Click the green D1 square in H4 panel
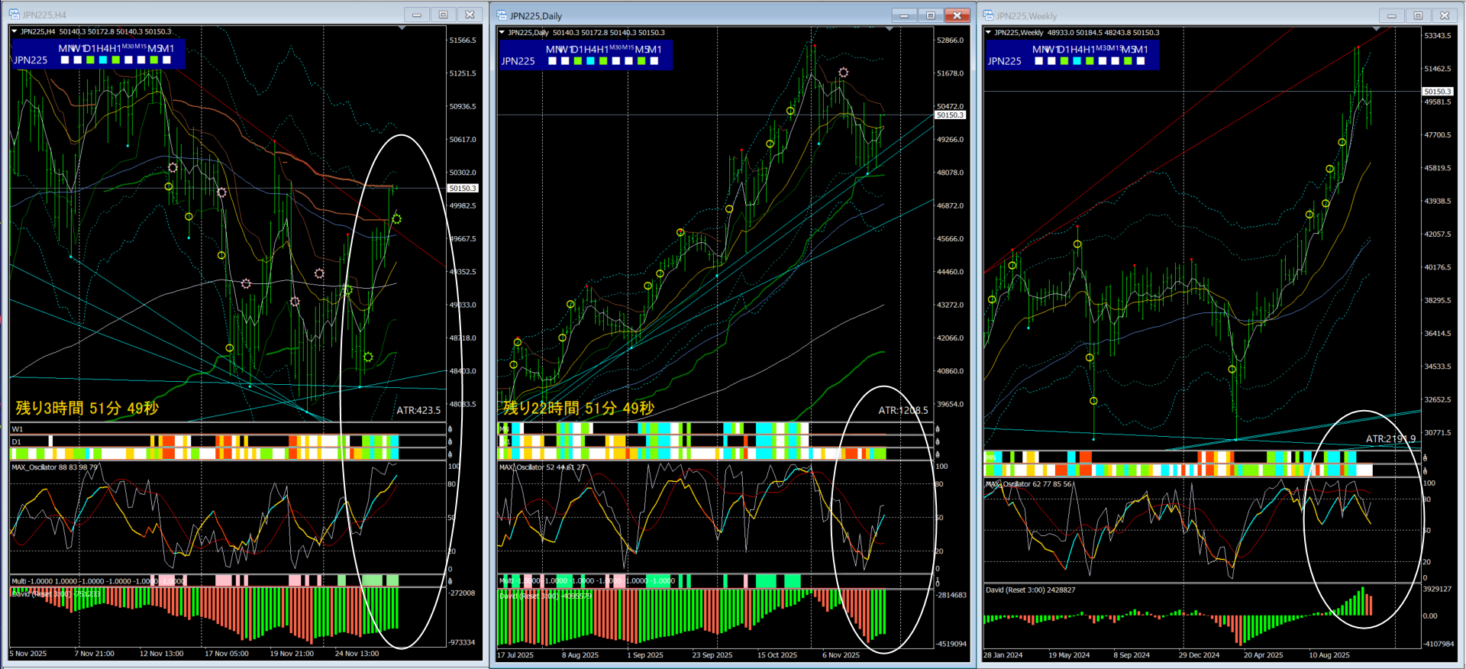Viewport: 1466px width, 669px height. pos(90,60)
